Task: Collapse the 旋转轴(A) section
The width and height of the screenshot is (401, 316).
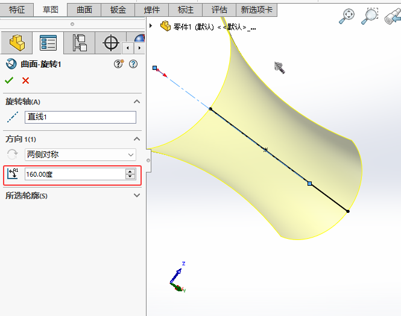Action: [x=137, y=101]
